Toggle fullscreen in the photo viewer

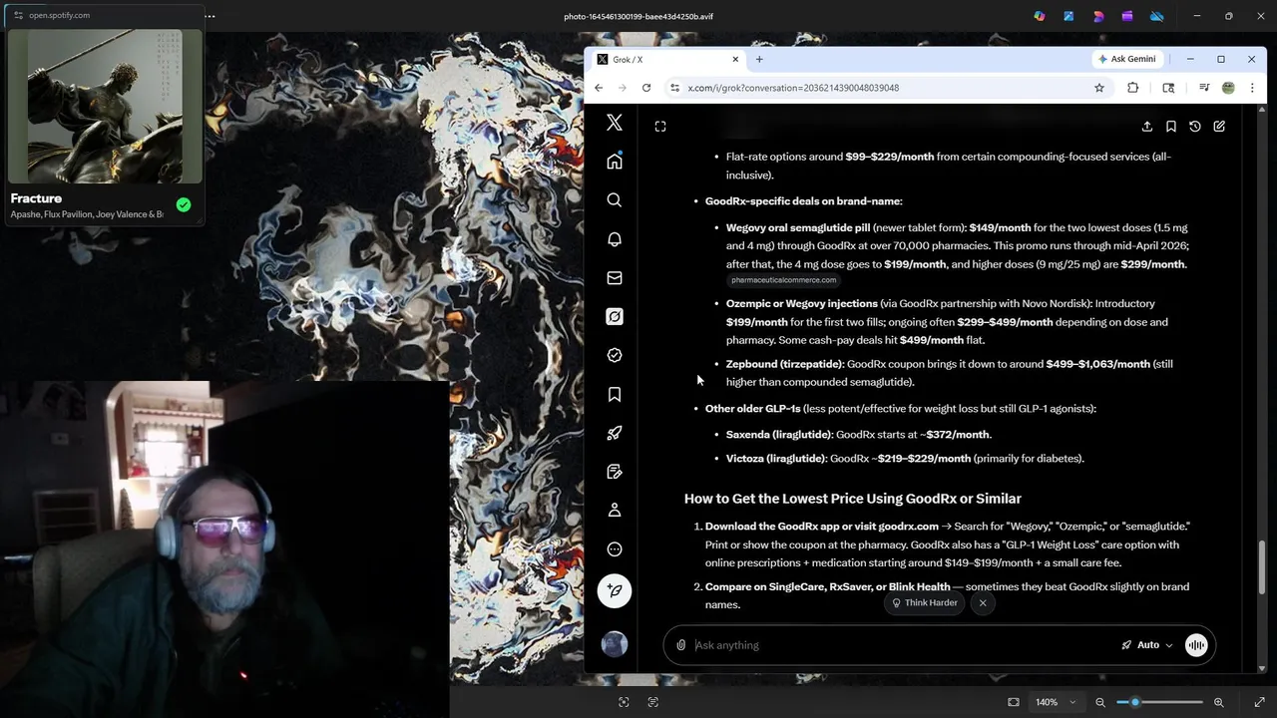(1259, 702)
